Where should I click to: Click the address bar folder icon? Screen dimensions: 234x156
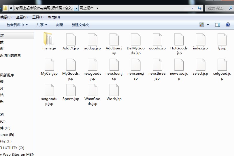coord(5,8)
